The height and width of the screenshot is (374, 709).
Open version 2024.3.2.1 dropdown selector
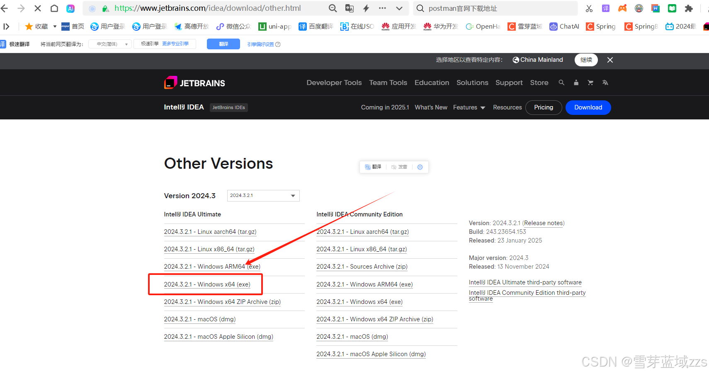(x=263, y=196)
